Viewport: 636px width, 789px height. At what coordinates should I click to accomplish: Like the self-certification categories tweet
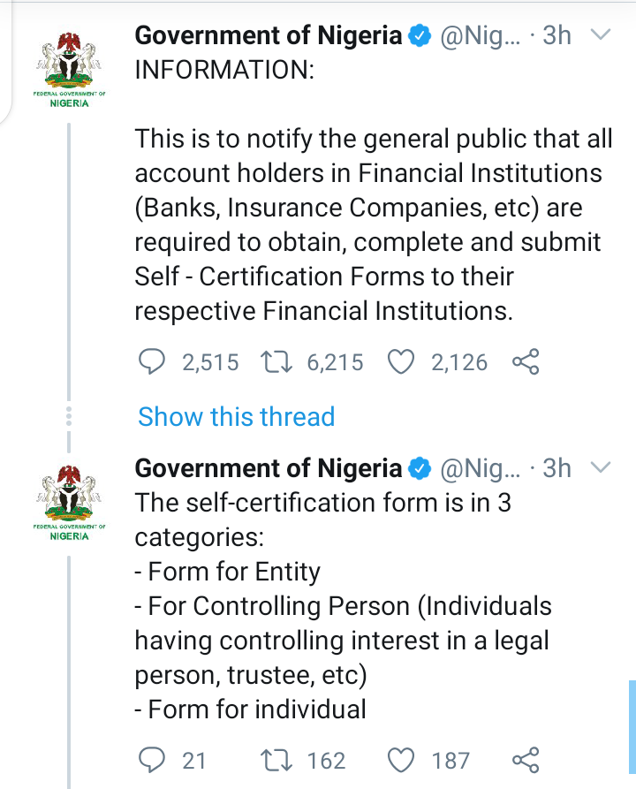pyautogui.click(x=402, y=760)
